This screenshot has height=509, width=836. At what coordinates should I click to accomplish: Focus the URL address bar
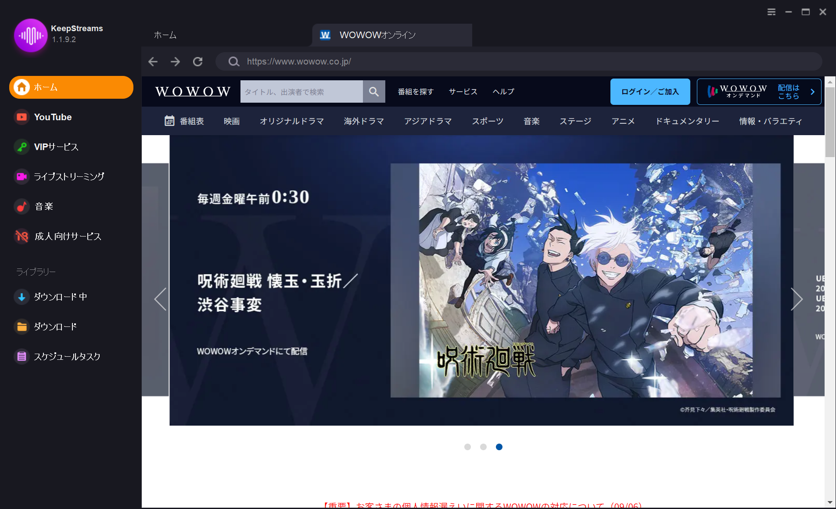coord(519,61)
